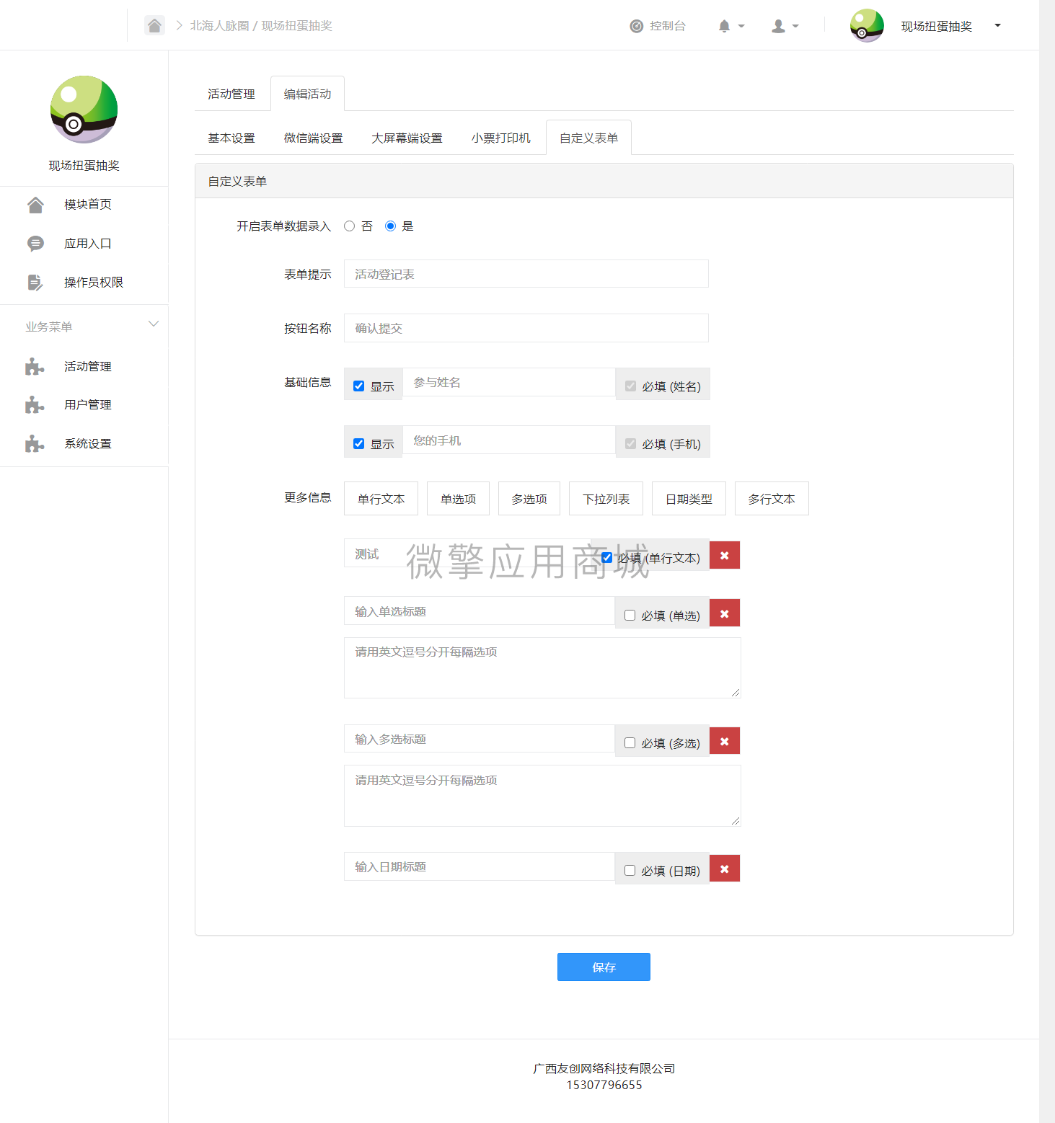Viewport: 1055px width, 1123px height.
Task: Select 是 for form data entry
Action: tap(391, 226)
